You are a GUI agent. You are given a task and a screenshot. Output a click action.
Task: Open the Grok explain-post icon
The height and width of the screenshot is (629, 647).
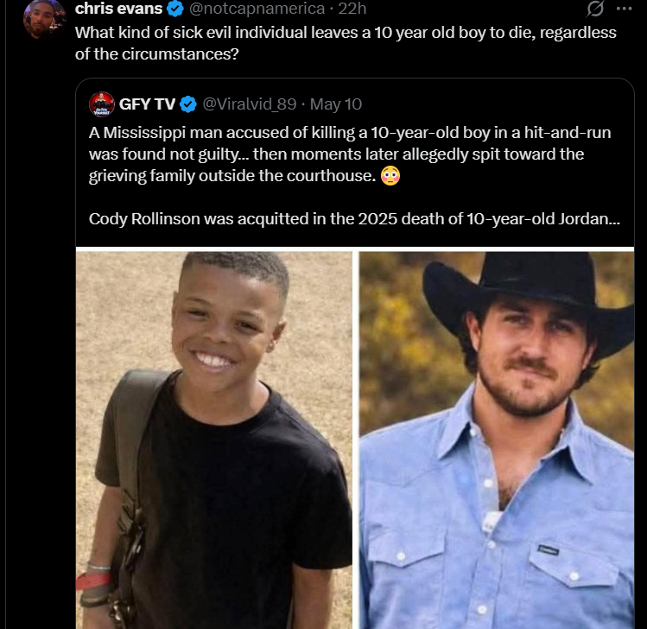coord(595,9)
